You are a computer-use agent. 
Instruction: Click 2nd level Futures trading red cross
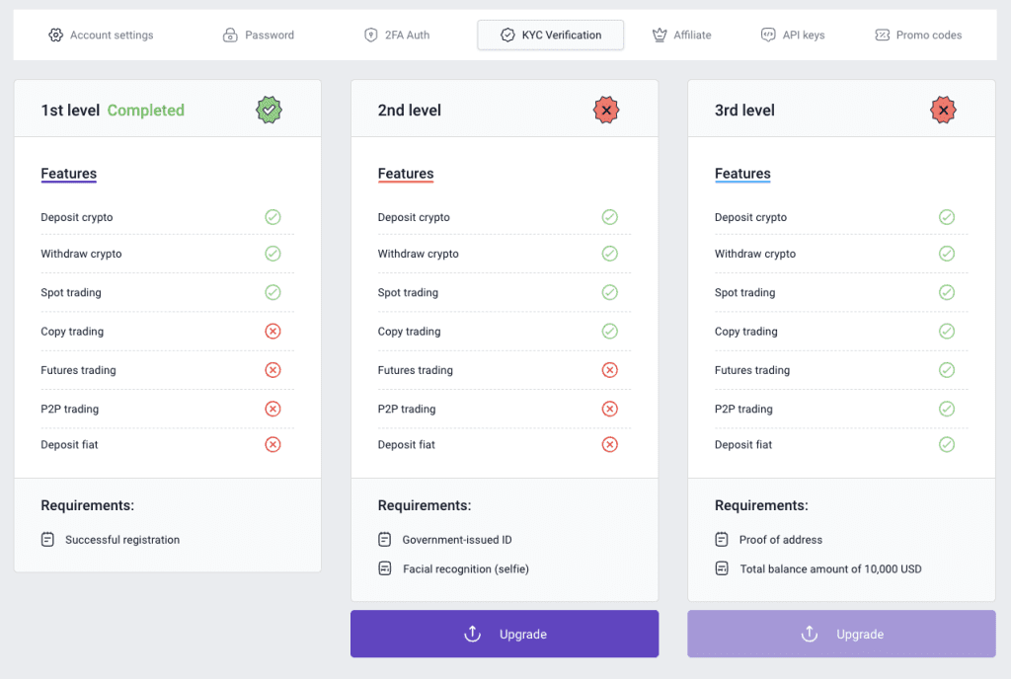click(609, 370)
